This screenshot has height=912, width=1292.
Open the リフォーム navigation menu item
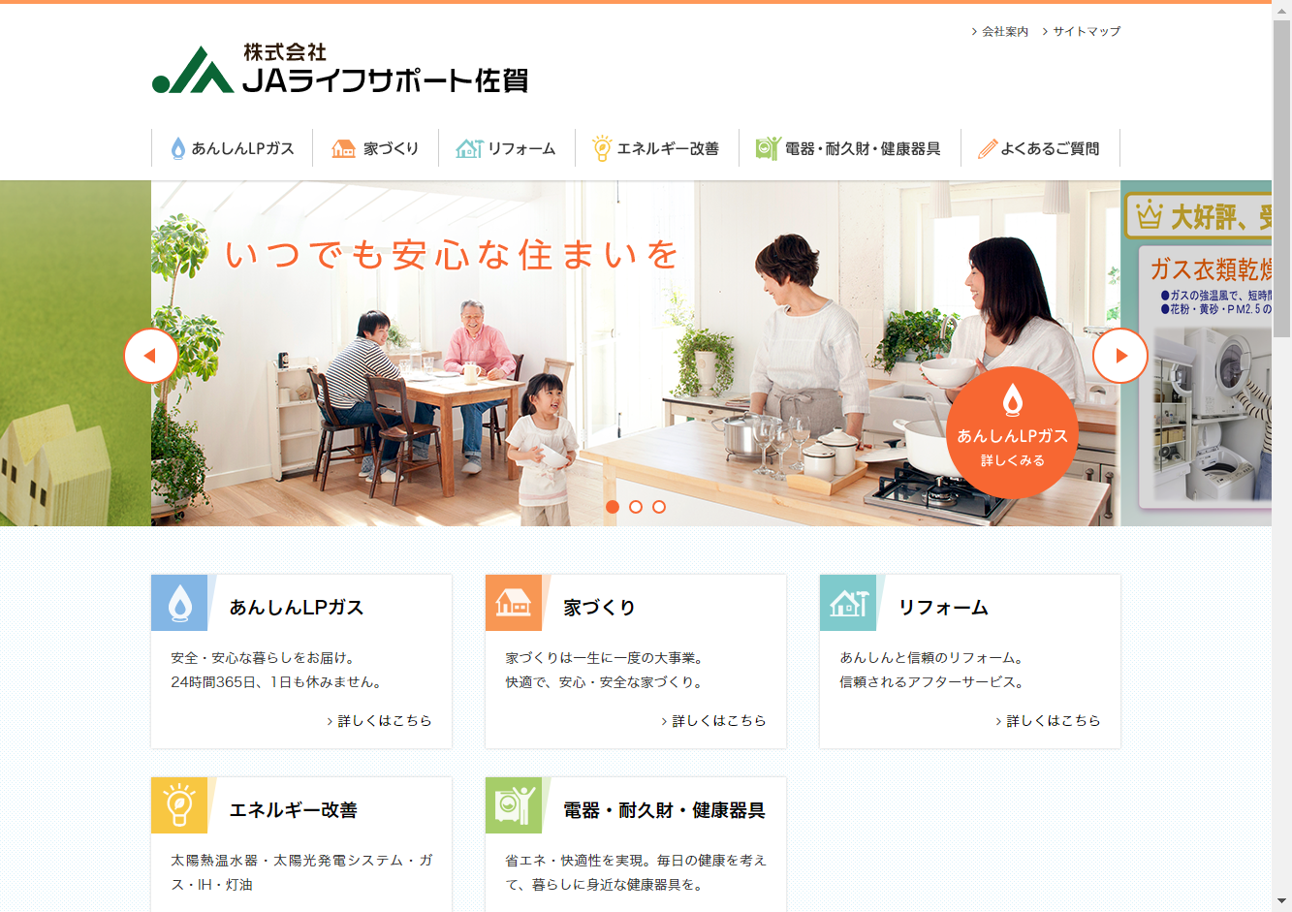507,148
